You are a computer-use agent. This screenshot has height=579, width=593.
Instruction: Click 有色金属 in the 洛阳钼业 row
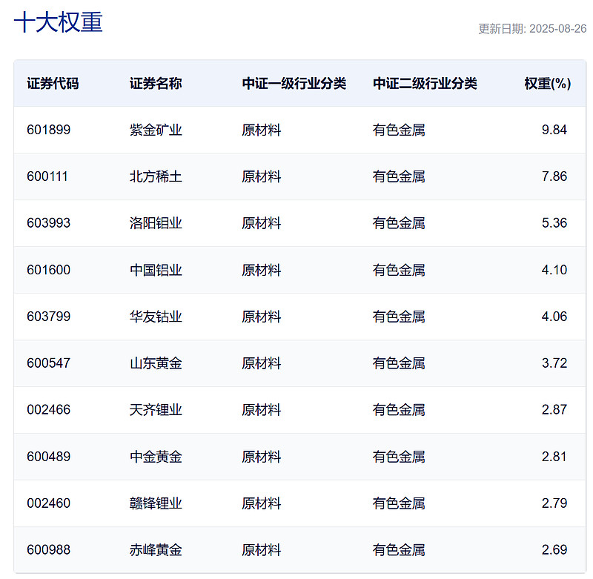coord(399,222)
